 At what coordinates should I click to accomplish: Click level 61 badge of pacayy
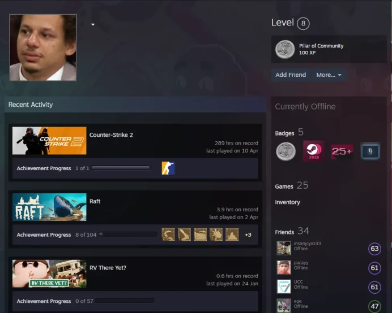[x=374, y=268]
